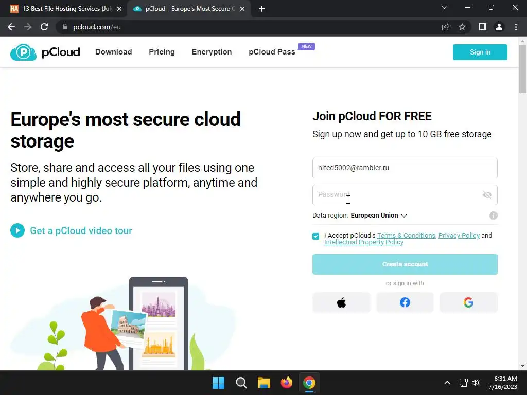This screenshot has width=527, height=395.
Task: Open network icon in system tray
Action: (x=464, y=383)
